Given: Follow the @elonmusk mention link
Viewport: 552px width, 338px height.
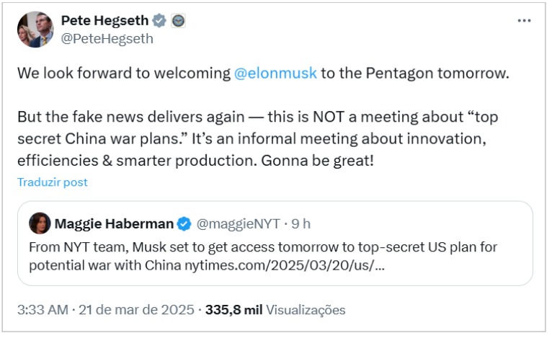Looking at the screenshot, I should pos(275,74).
